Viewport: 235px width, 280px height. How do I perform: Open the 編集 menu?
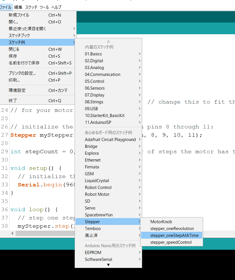tap(18, 7)
